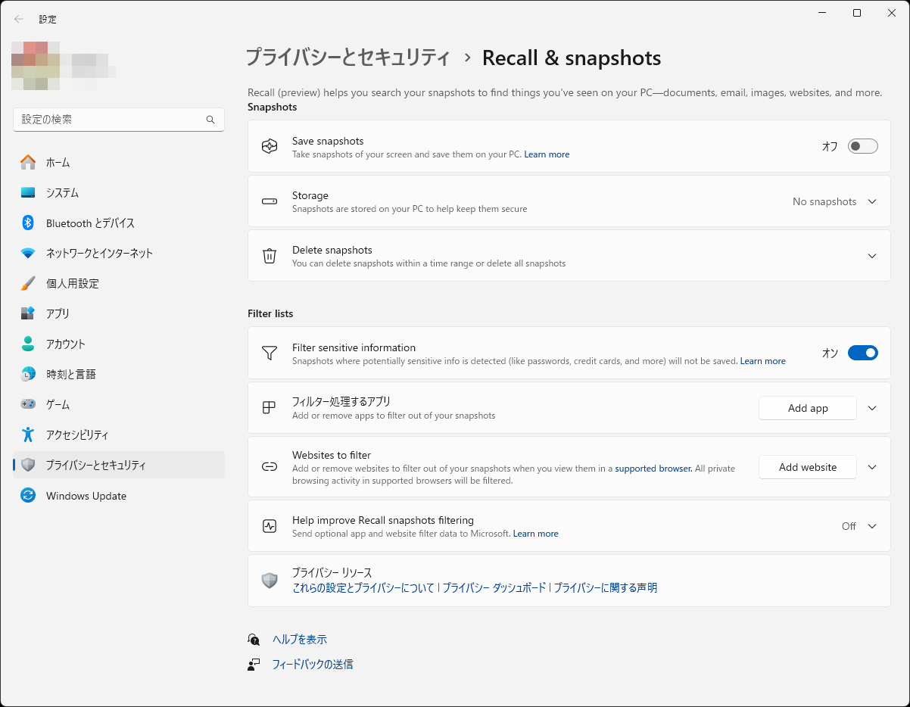The height and width of the screenshot is (707, 910).
Task: Click the search magnifier in 設定の検索
Action: tap(210, 120)
